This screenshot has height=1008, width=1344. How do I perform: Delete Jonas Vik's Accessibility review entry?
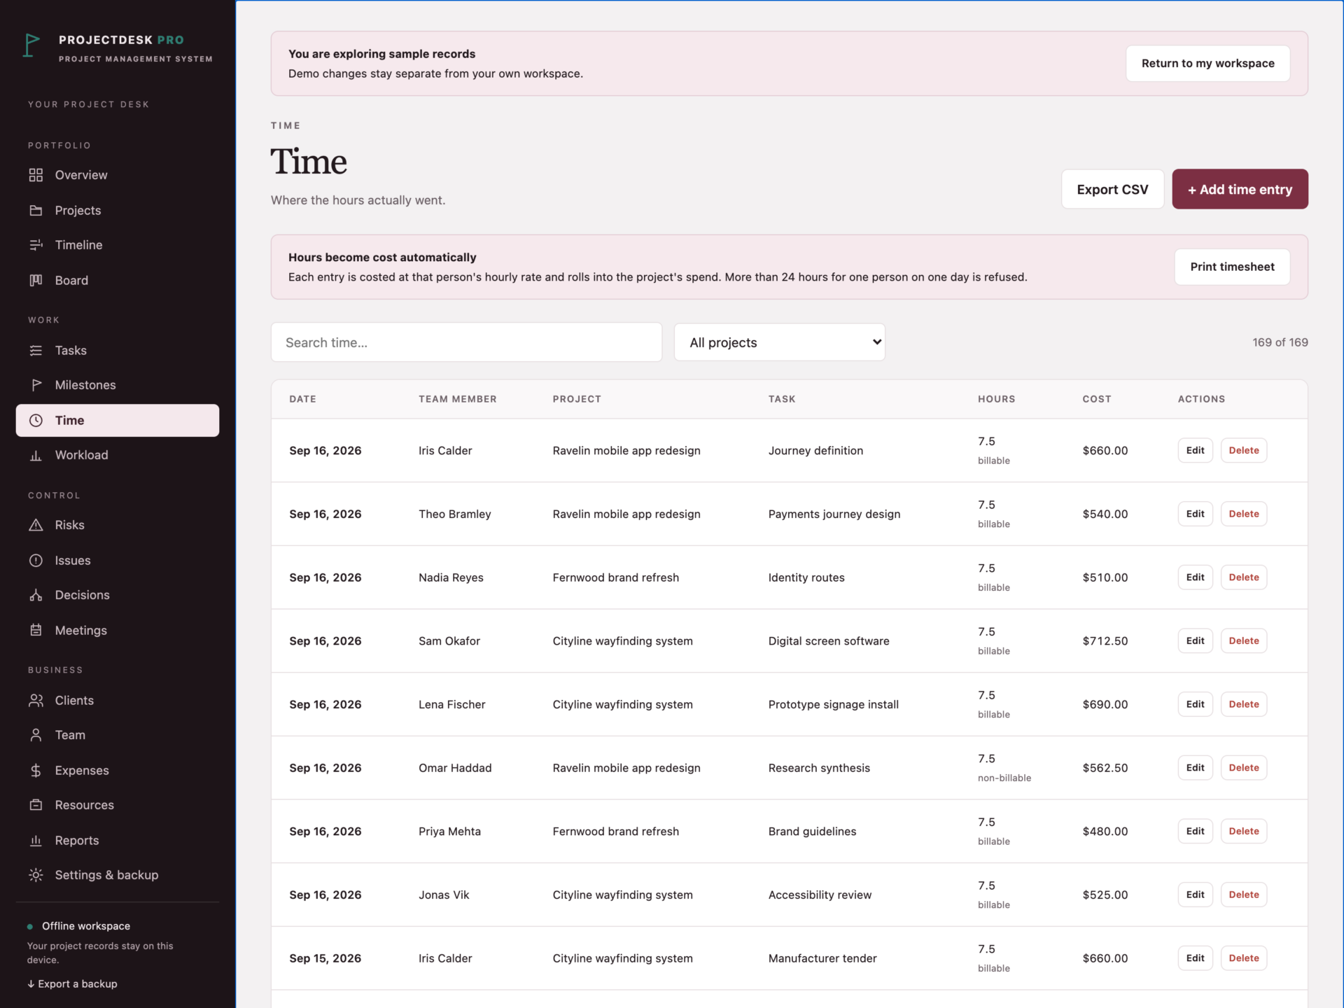click(1243, 895)
